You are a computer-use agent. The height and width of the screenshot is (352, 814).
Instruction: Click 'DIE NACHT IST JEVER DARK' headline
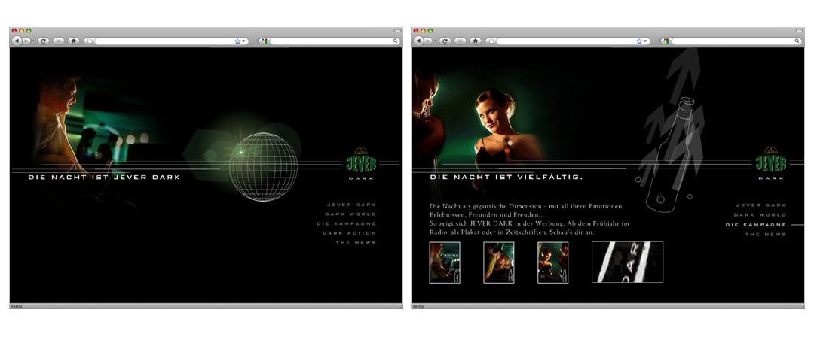coord(104,178)
